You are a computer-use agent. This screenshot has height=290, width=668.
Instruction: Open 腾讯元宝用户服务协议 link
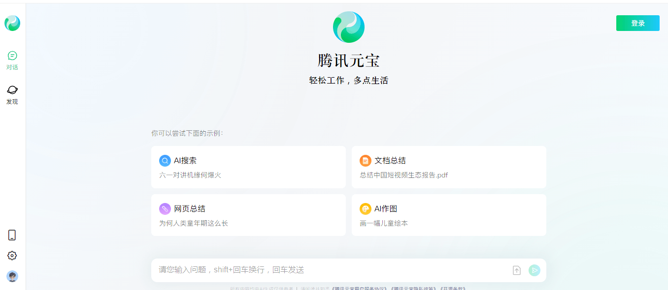(359, 288)
